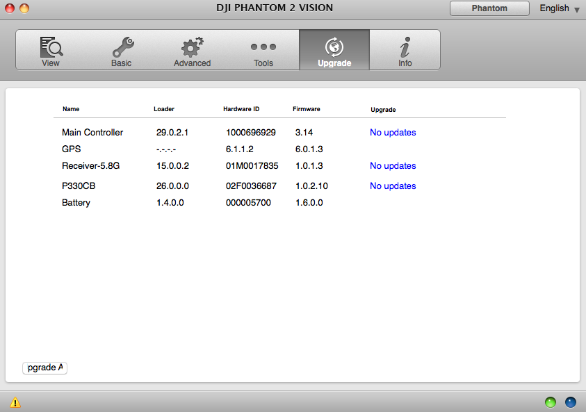
Task: Select the Upgrade globe tab
Action: (x=334, y=50)
